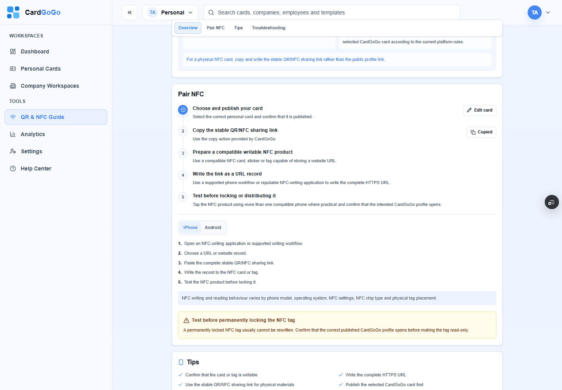The image size is (562, 390).
Task: Click the CardGoGo logo icon
Action: (13, 12)
